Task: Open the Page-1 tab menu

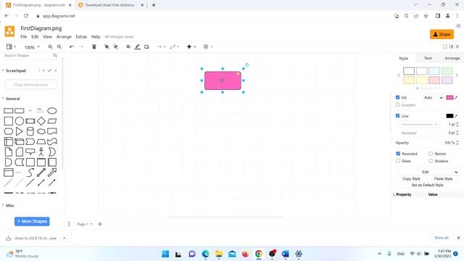Action: [x=85, y=224]
